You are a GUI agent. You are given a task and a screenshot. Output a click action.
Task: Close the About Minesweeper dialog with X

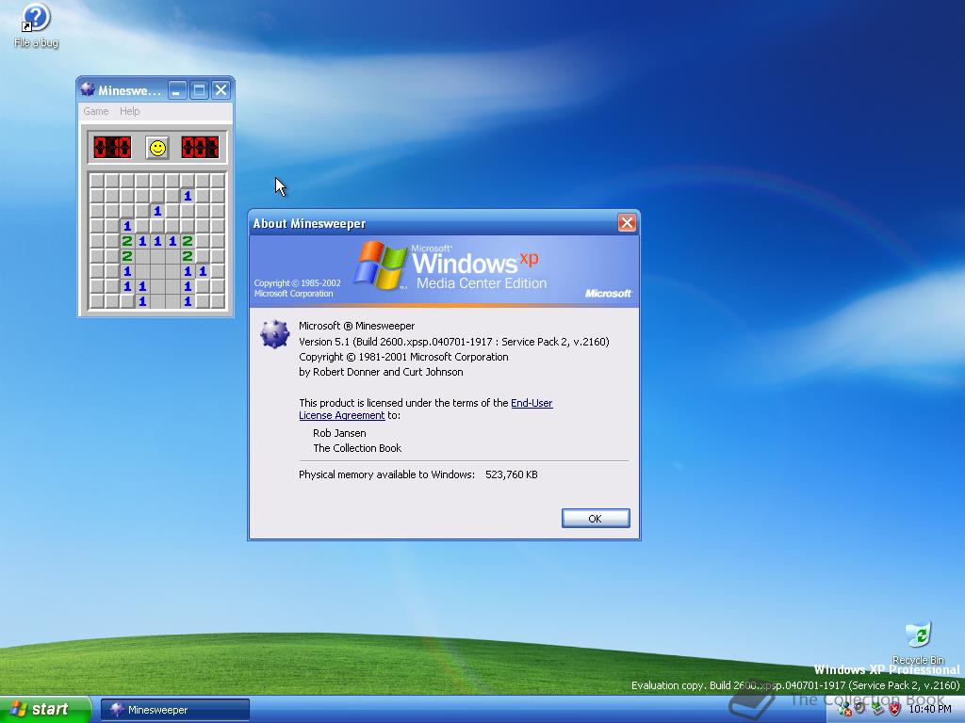[627, 222]
